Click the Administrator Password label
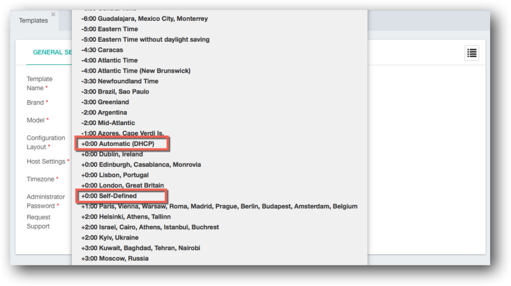Viewport: 511px width, 286px height. point(45,201)
